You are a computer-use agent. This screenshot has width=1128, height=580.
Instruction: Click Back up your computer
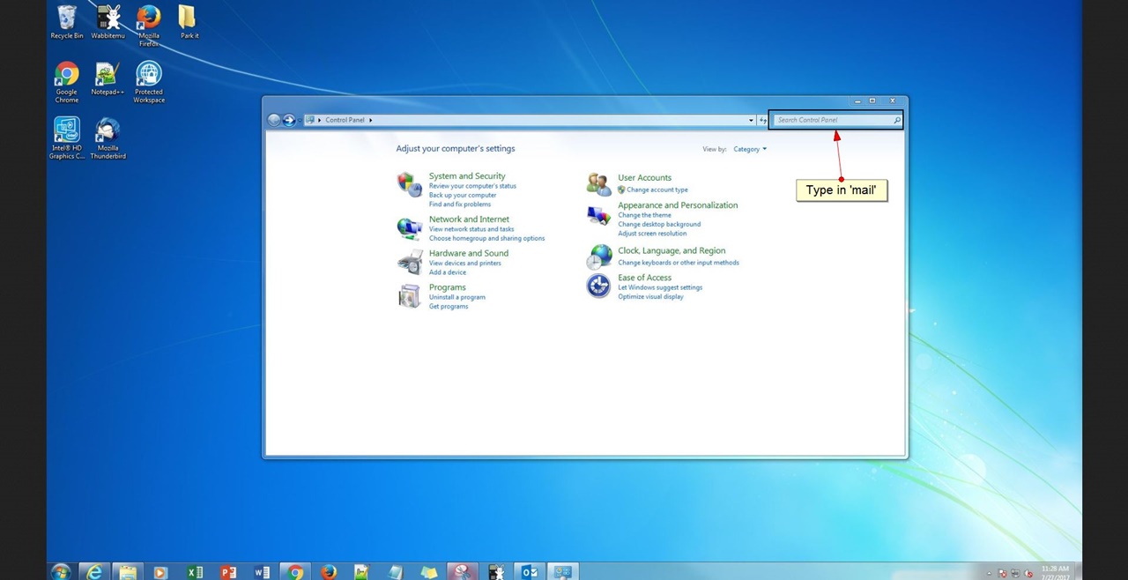463,195
